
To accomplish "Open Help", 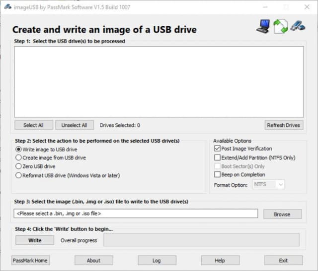I will click(220, 261).
